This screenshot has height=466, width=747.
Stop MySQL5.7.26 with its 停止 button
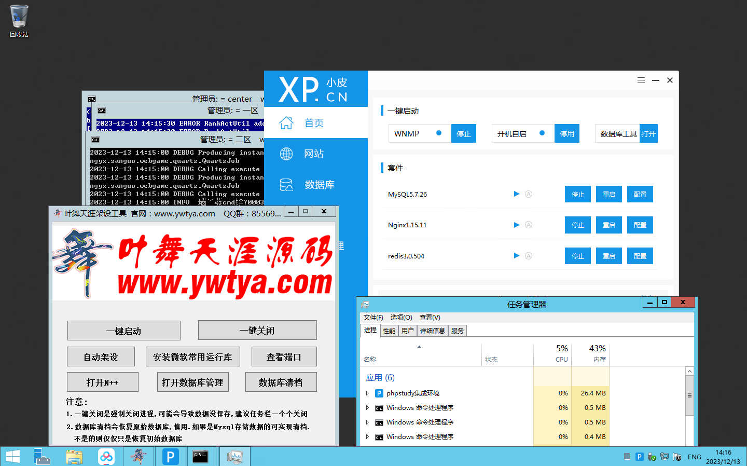point(578,194)
